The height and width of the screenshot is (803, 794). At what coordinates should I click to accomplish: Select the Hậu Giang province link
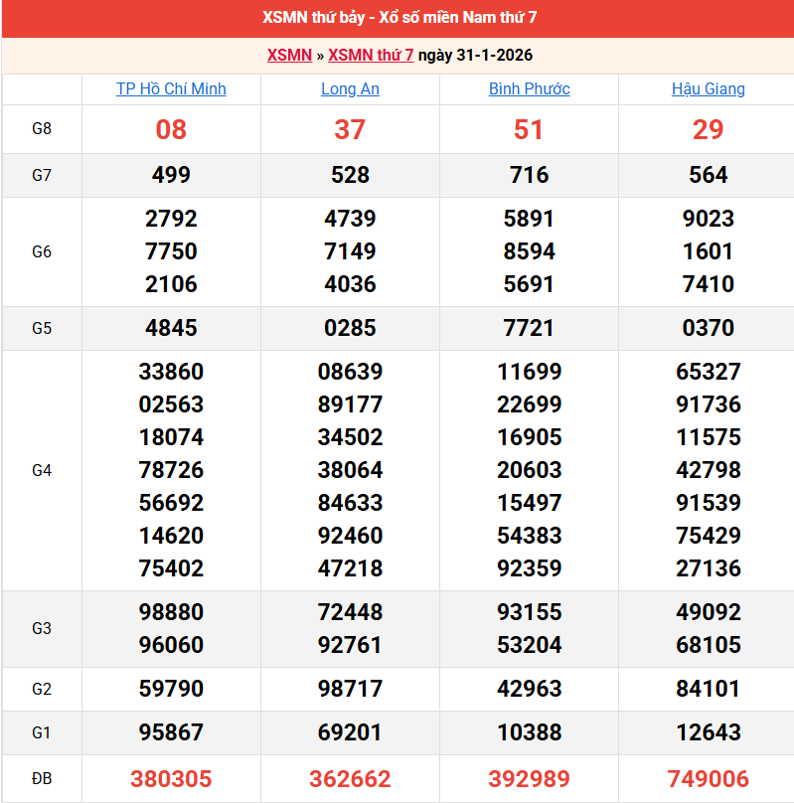(x=708, y=88)
